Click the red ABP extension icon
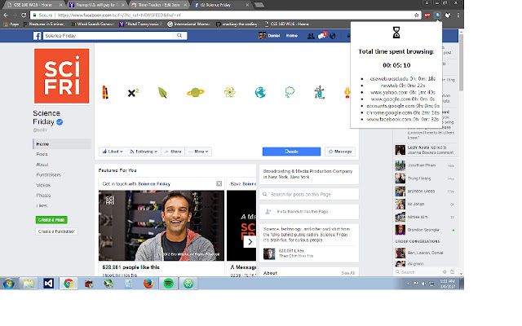 [427, 15]
